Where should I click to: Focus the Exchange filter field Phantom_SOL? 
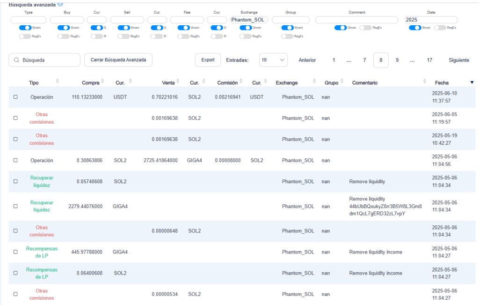tap(249, 20)
